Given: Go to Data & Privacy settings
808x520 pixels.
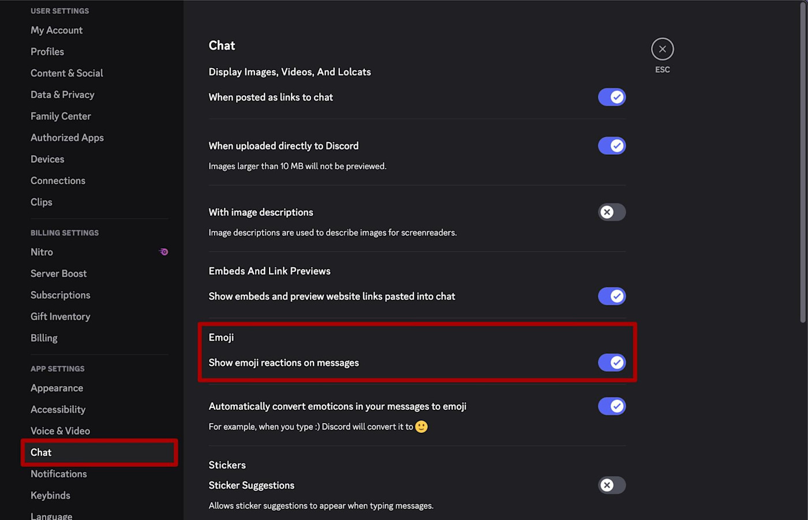Looking at the screenshot, I should (62, 95).
